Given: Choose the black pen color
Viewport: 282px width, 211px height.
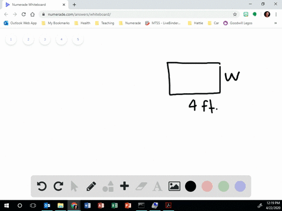Looking at the screenshot, I should click(190, 186).
